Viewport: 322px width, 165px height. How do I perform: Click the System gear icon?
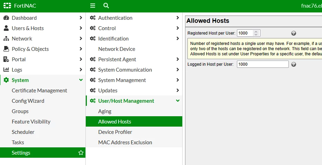(6, 80)
